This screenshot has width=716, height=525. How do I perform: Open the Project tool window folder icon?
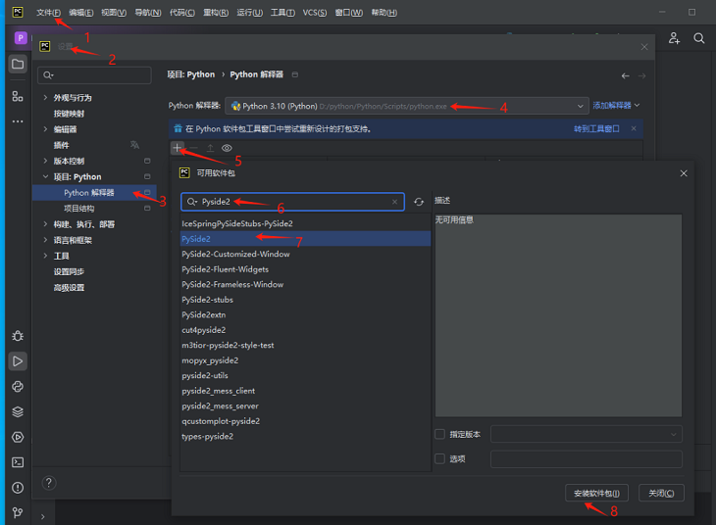[18, 65]
